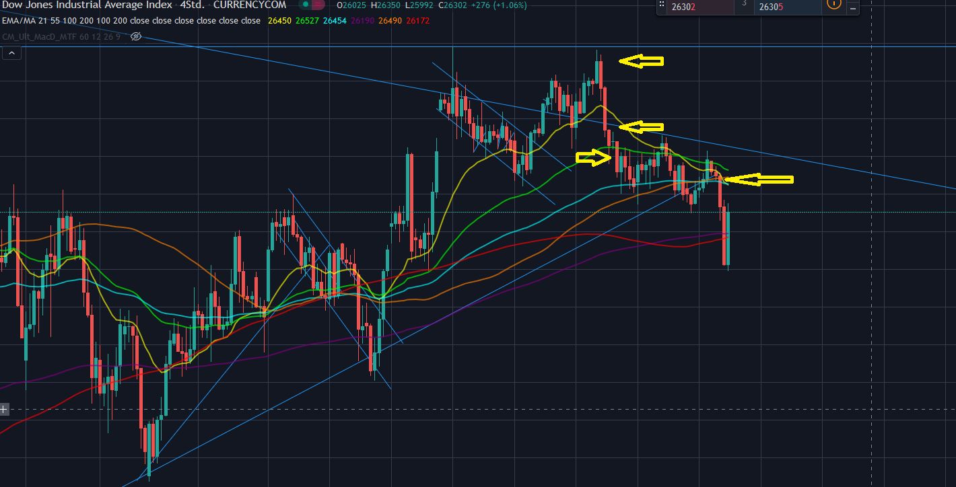956x487 pixels.
Task: Select the EMA/MA indicator legend label
Action: [131, 21]
